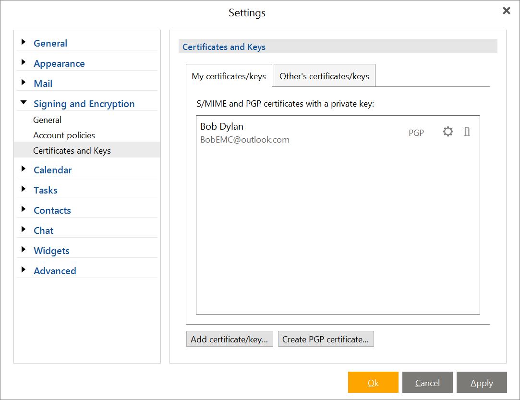This screenshot has height=400, width=520.
Task: Click Create PGP certificate... button
Action: pyautogui.click(x=326, y=339)
